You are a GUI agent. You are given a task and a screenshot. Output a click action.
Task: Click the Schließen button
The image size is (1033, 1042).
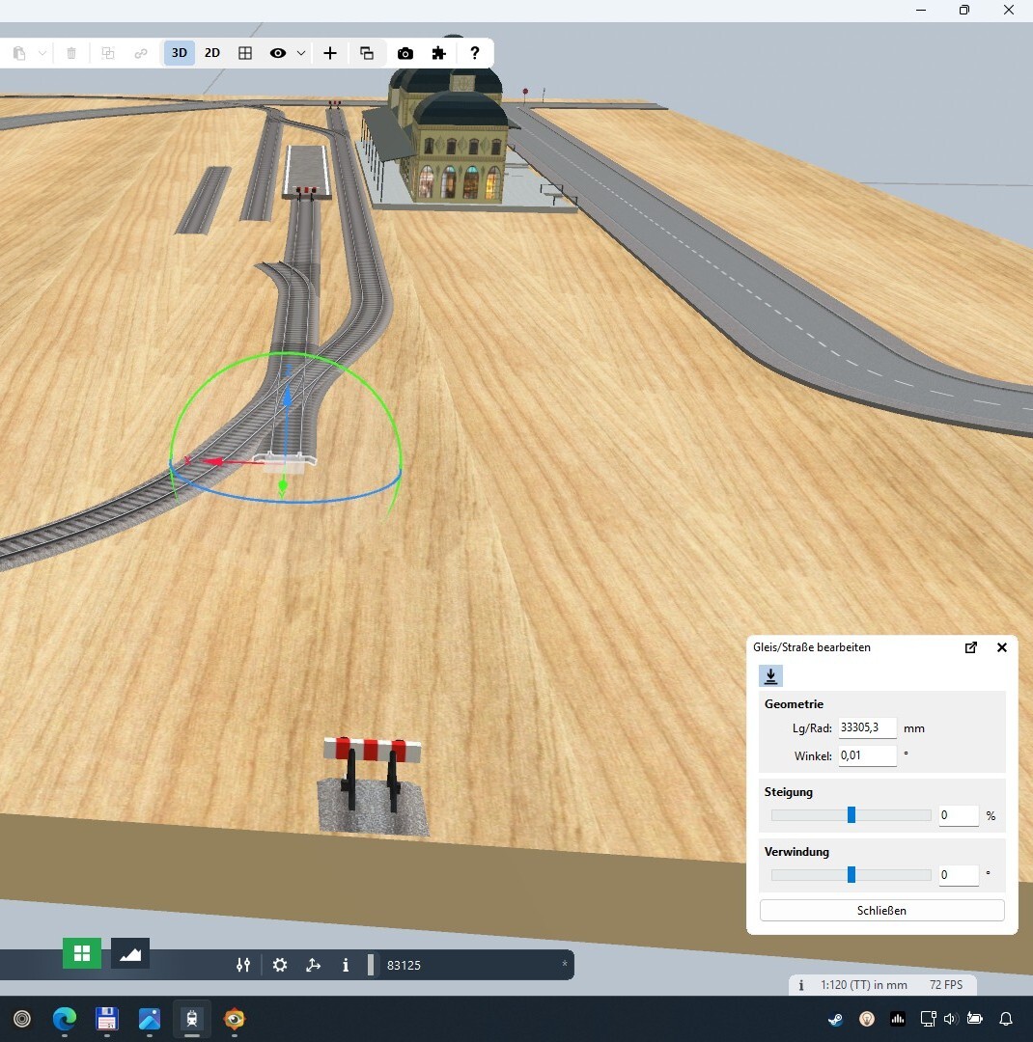(881, 911)
